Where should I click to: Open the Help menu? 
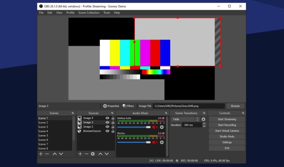point(117,13)
